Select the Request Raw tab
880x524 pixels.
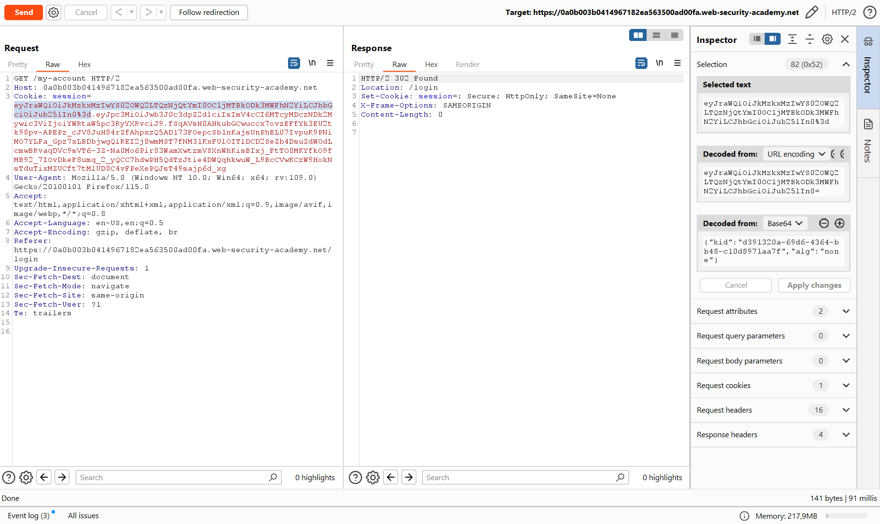[53, 65]
